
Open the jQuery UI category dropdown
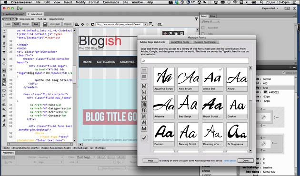point(210,21)
